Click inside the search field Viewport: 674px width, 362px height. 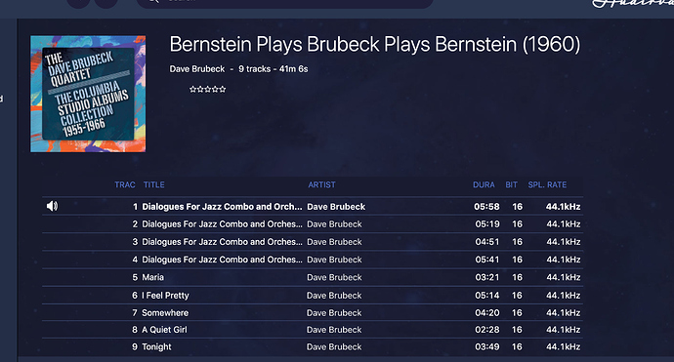point(284,3)
